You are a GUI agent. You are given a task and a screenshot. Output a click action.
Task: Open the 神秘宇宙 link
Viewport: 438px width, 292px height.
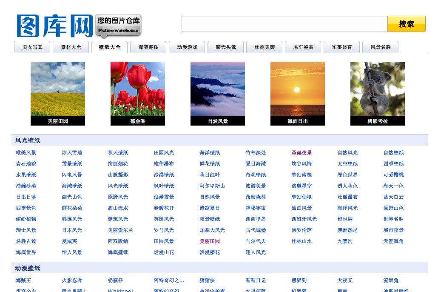(x=256, y=208)
